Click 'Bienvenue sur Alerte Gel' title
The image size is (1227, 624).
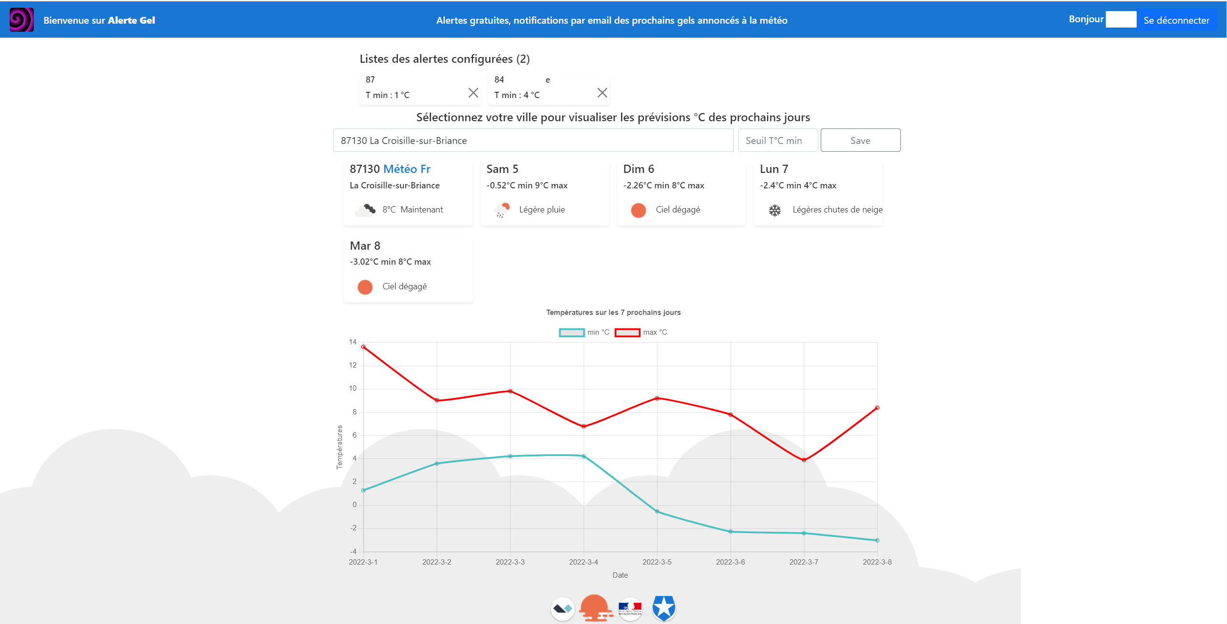click(x=99, y=20)
